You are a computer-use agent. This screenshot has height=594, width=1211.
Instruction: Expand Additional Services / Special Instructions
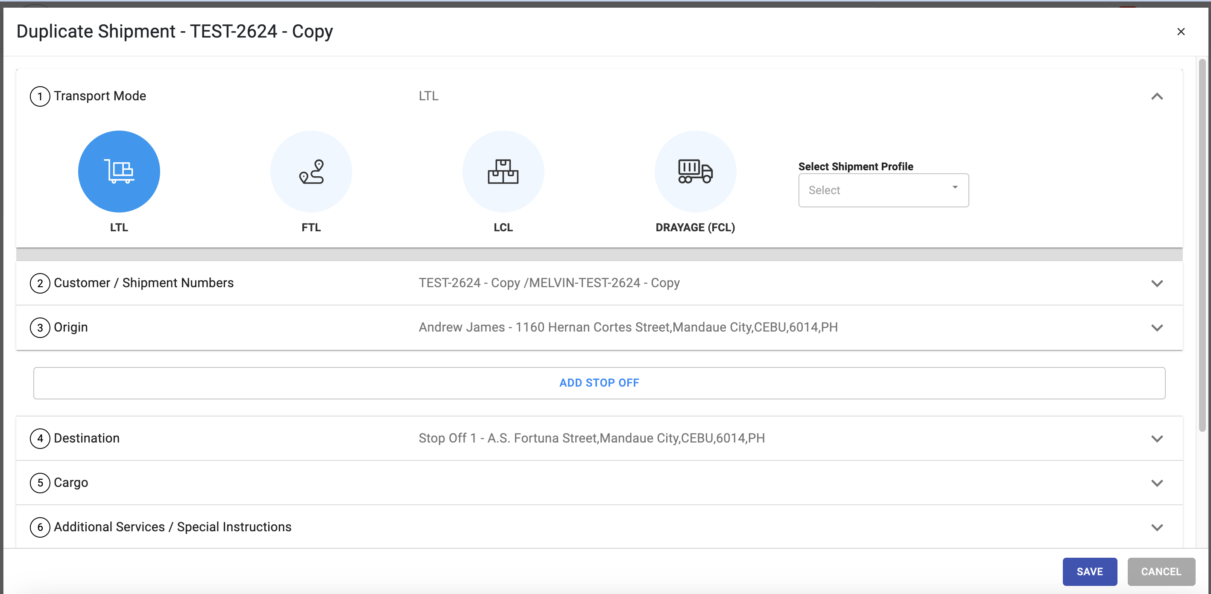[x=1156, y=527]
